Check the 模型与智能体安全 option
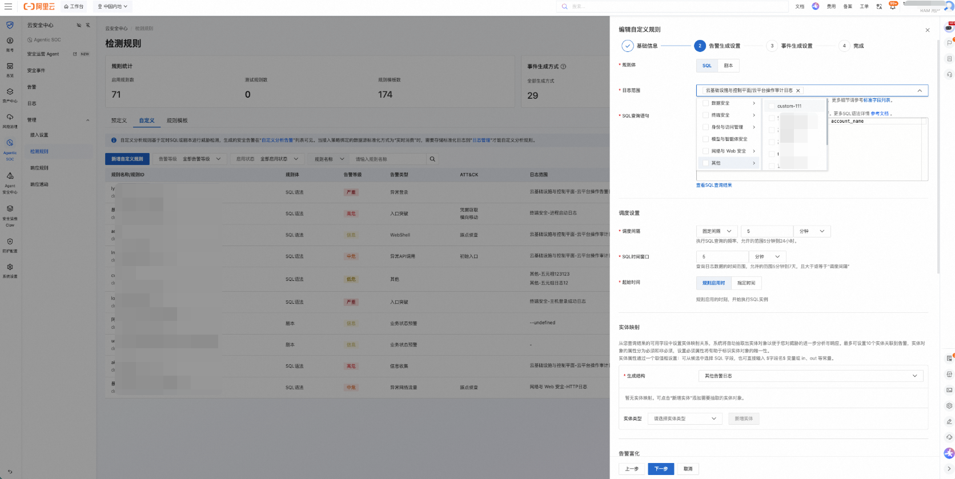955x479 pixels. [x=705, y=139]
